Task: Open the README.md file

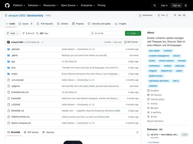Action: [x=17, y=111]
